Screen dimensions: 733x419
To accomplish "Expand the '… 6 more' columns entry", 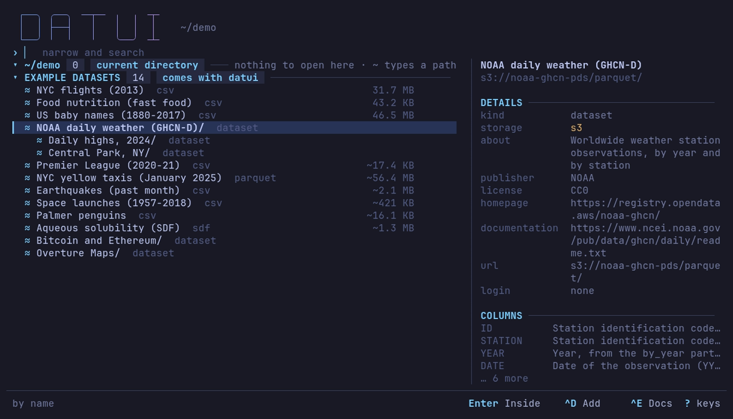I will 504,379.
